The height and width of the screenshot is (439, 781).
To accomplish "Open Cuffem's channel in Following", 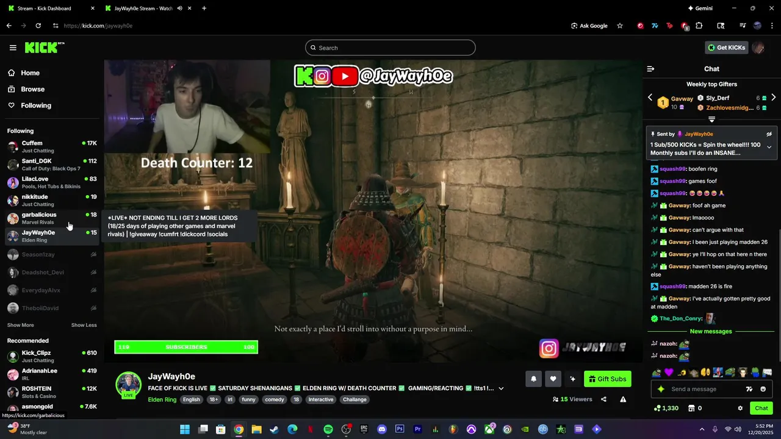I will (x=52, y=146).
